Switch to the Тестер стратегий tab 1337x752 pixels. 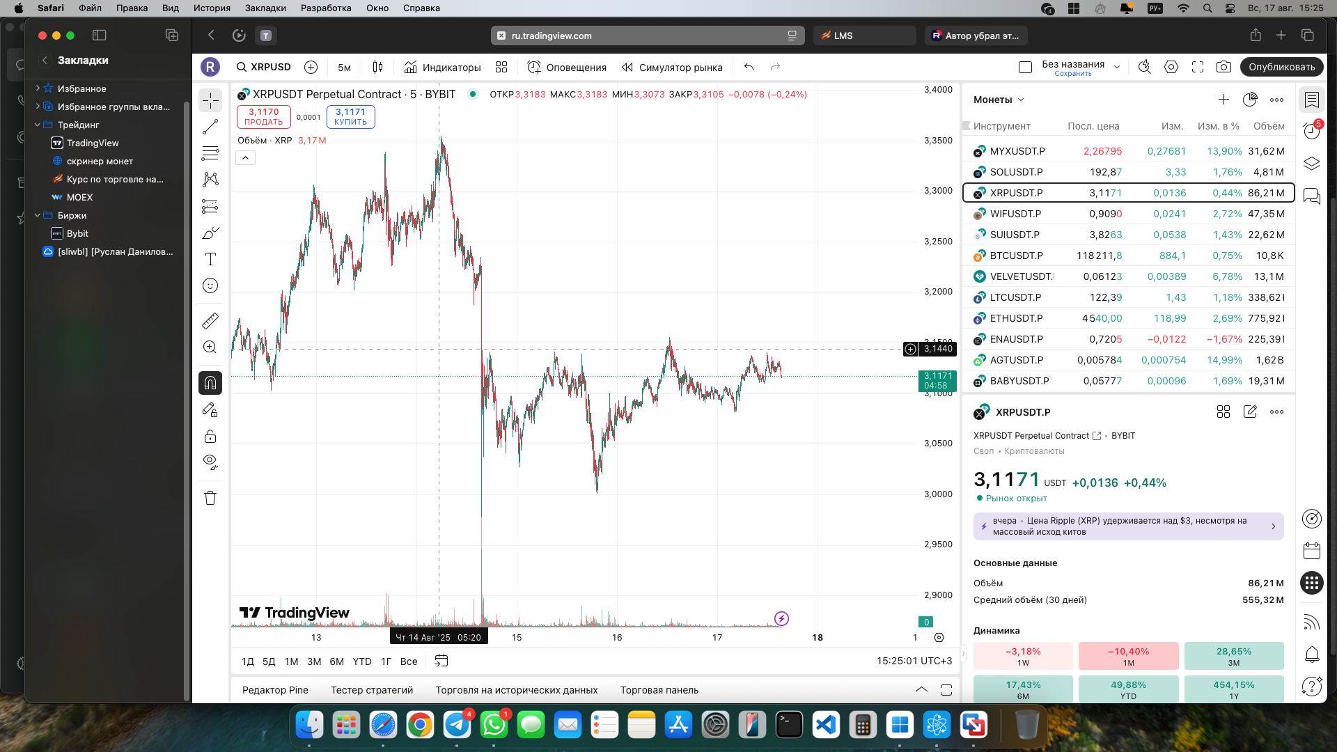372,690
